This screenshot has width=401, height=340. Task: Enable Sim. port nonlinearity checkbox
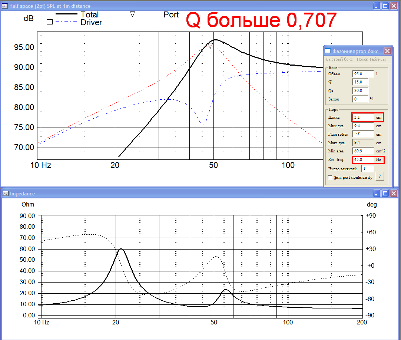pos(330,178)
